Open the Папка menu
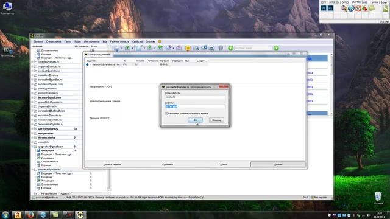This screenshot has height=219, width=390. click(68, 41)
